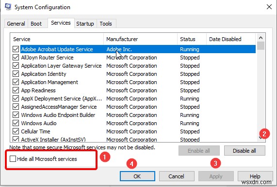Viewport: 277px width, 187px height.
Task: Click the services list scrollbar thumb
Action: [261, 46]
